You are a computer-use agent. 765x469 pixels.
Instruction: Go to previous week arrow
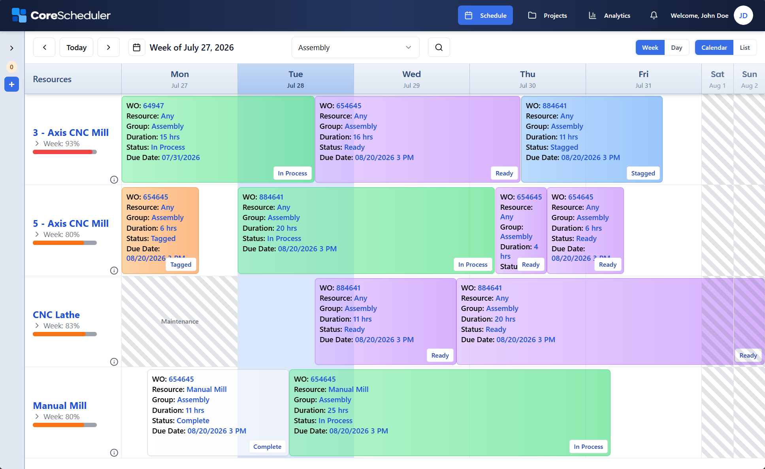[44, 47]
